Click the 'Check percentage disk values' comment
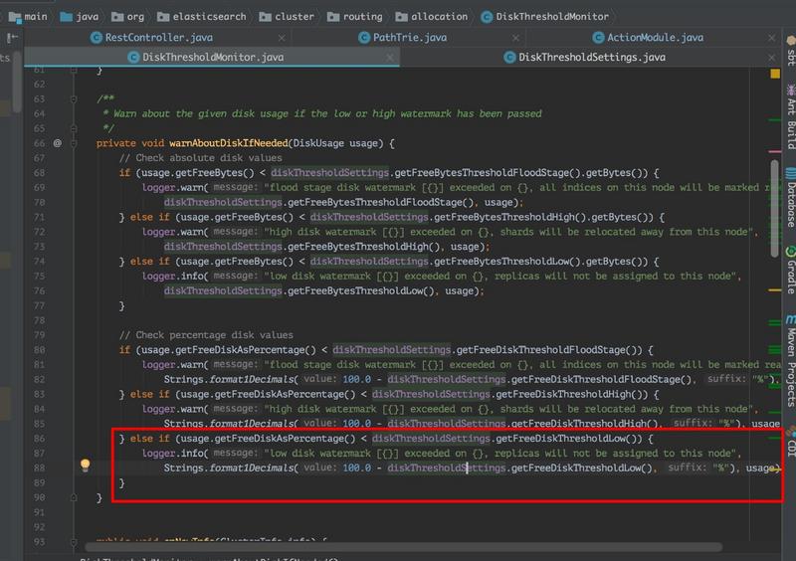 (206, 335)
